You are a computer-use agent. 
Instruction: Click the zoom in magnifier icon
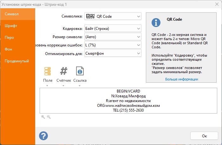(x=43, y=117)
